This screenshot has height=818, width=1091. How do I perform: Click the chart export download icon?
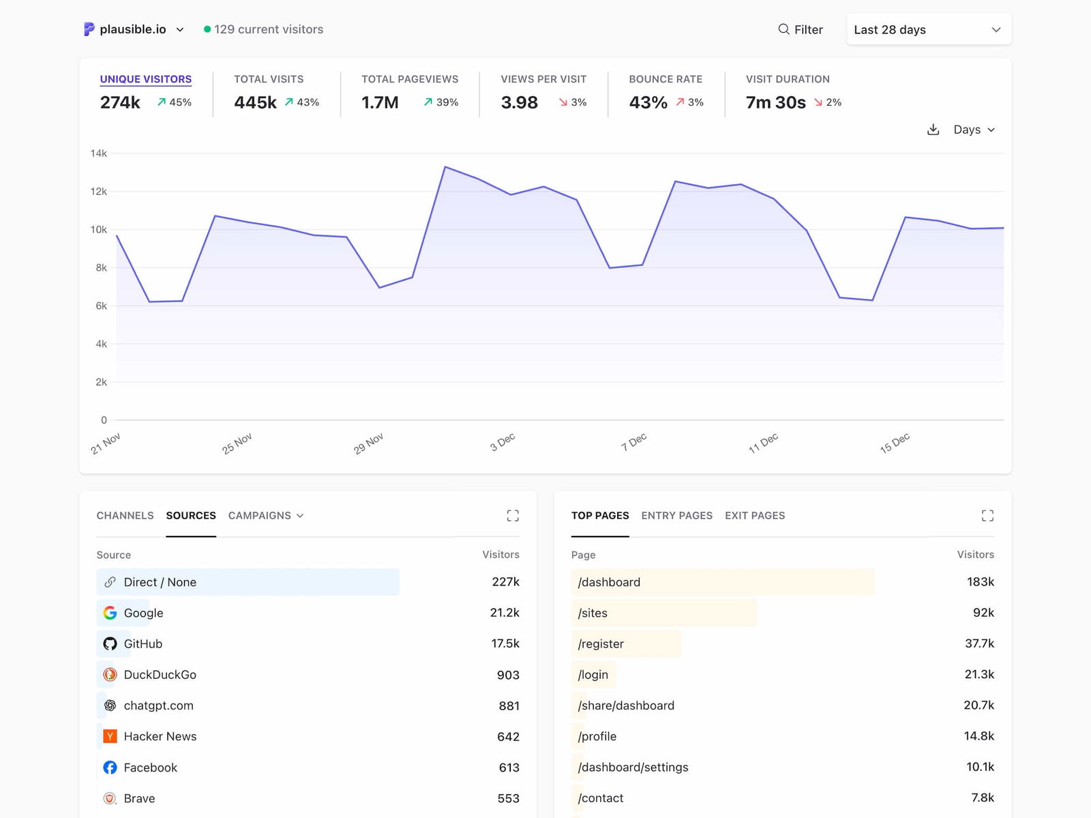click(933, 129)
